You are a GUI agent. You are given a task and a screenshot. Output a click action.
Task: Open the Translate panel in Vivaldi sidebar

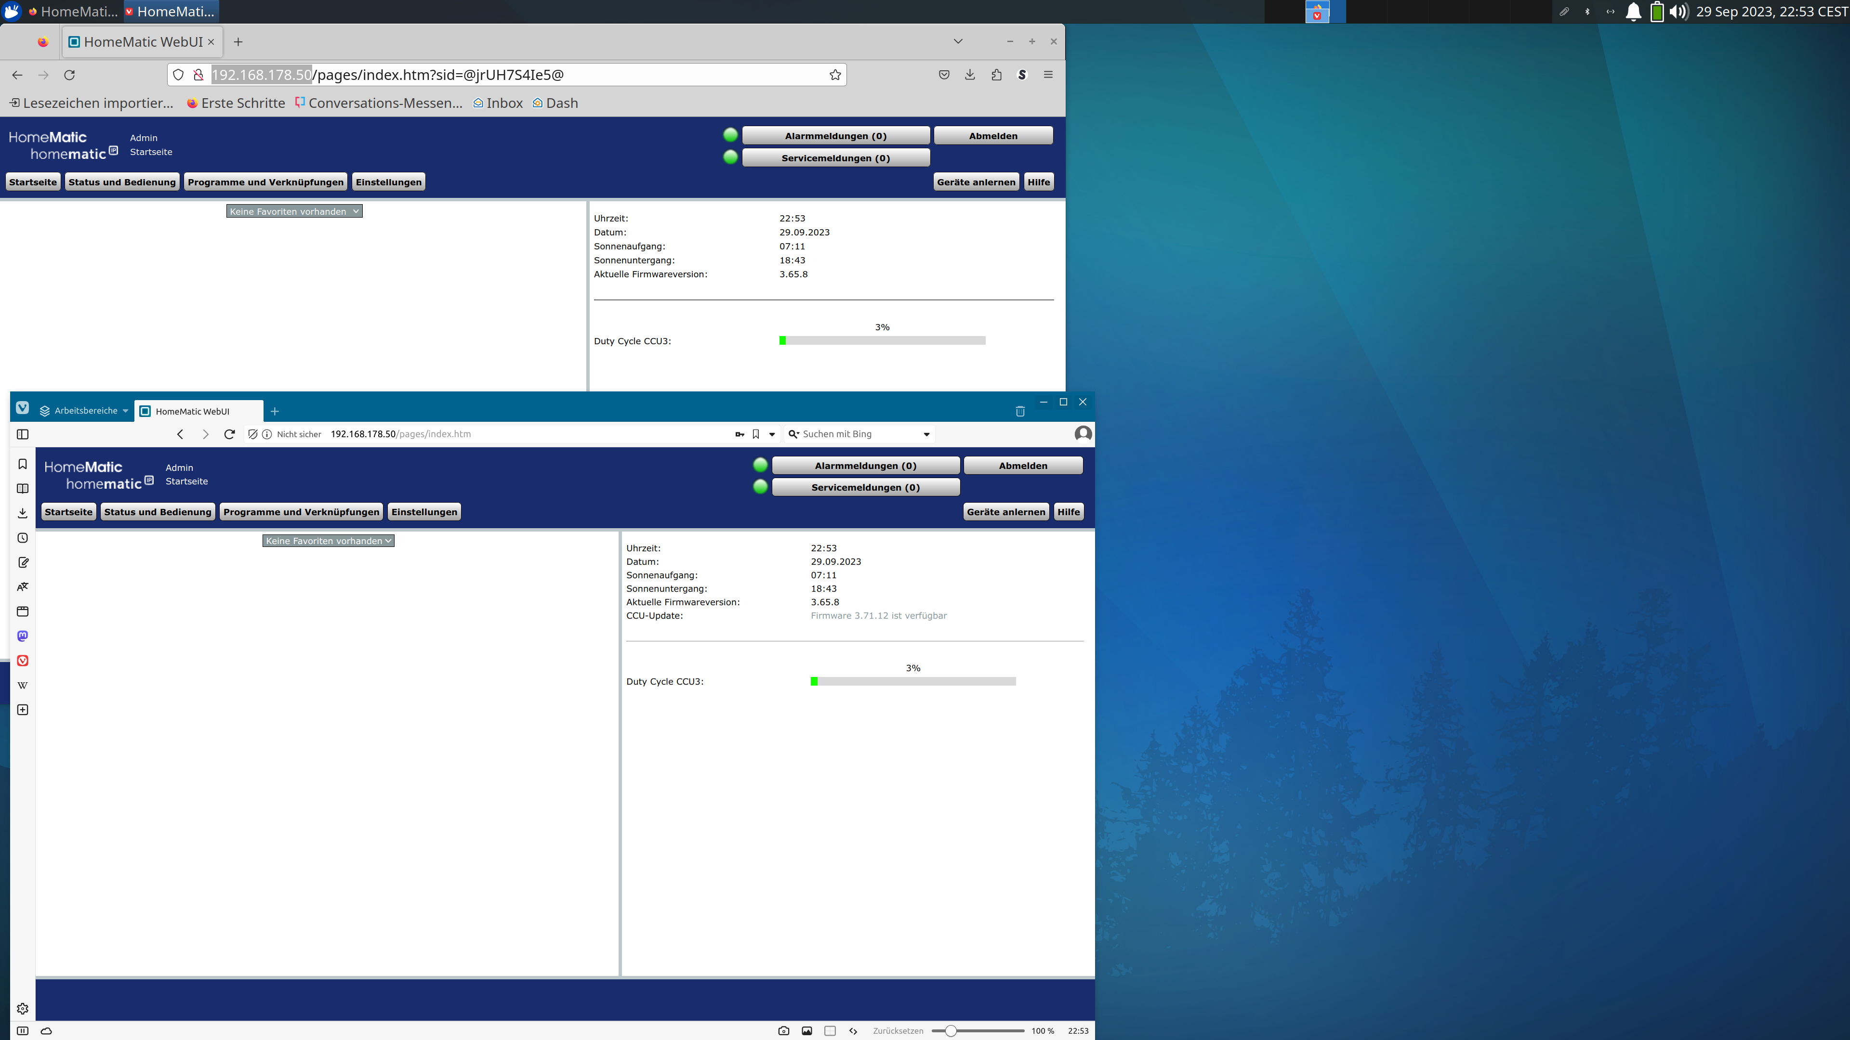pyautogui.click(x=22, y=586)
